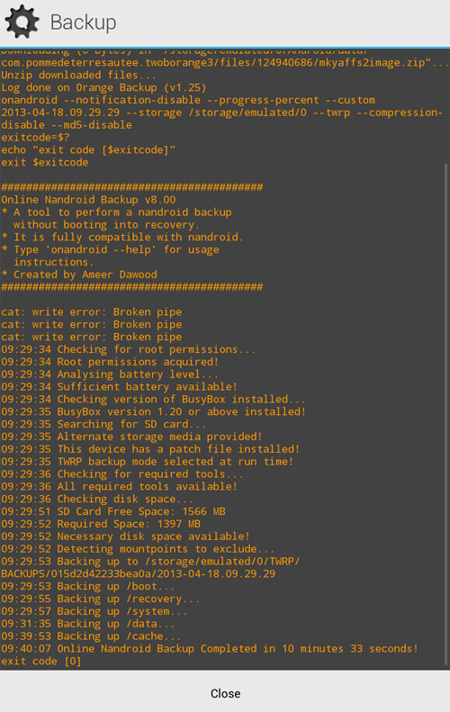Select the 'exit code [0]' line
The height and width of the screenshot is (712, 450).
[x=40, y=661]
